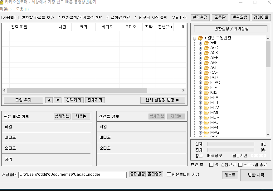The height and width of the screenshot is (191, 273).
Task: Click the FLV folder icon in tree
Action: pyautogui.click(x=206, y=88)
